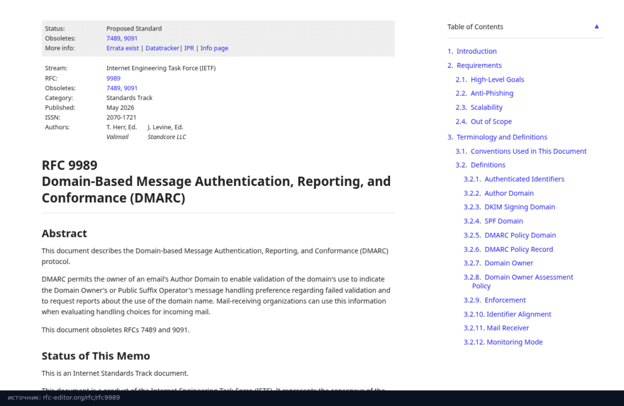Collapse the Table of Contents triangle
624x406 pixels.
[597, 27]
